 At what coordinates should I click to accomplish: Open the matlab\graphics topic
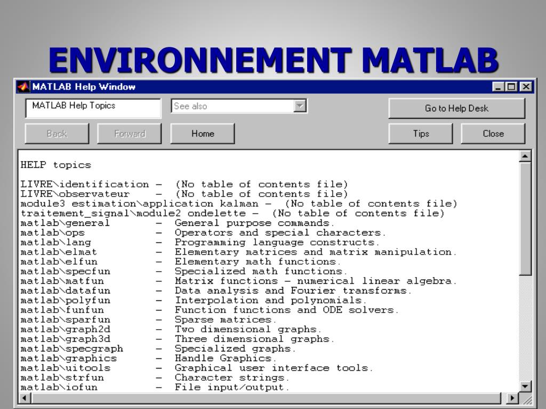(x=69, y=358)
